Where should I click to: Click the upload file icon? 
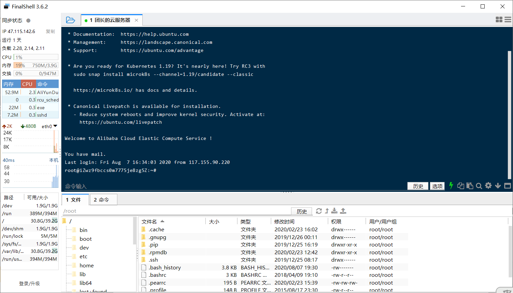tap(343, 211)
